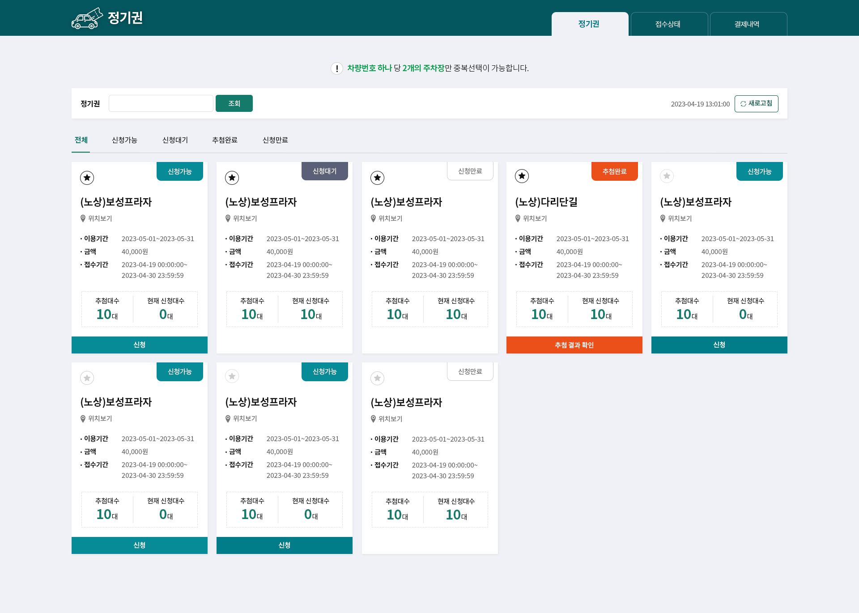Open 위치보기 on the 신청대기 card
Image resolution: width=859 pixels, height=613 pixels.
tap(245, 218)
